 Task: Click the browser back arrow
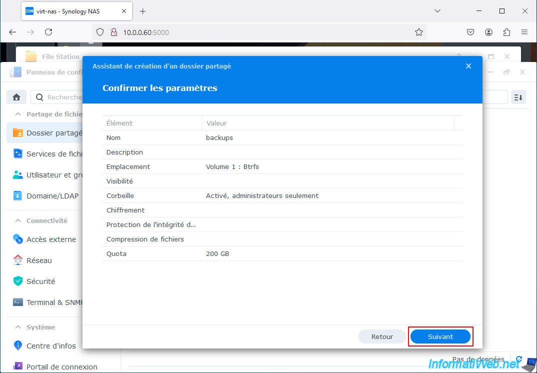pyautogui.click(x=12, y=32)
